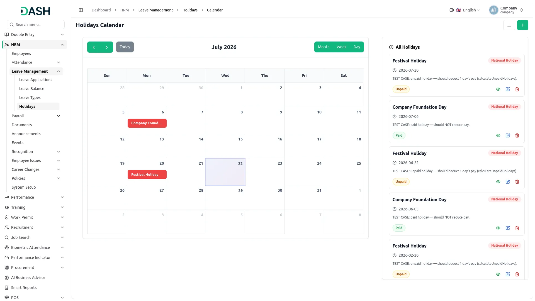Click the green add holiday plus button

click(x=522, y=25)
